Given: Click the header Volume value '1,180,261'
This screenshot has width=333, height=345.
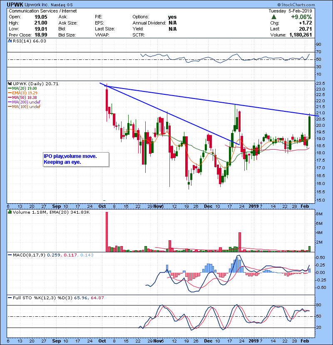Looking at the screenshot, I should [x=301, y=35].
